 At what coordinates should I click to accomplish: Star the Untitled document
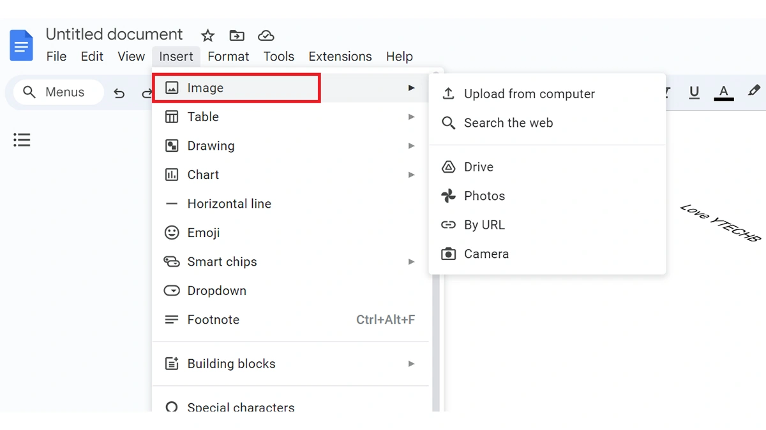(x=207, y=36)
